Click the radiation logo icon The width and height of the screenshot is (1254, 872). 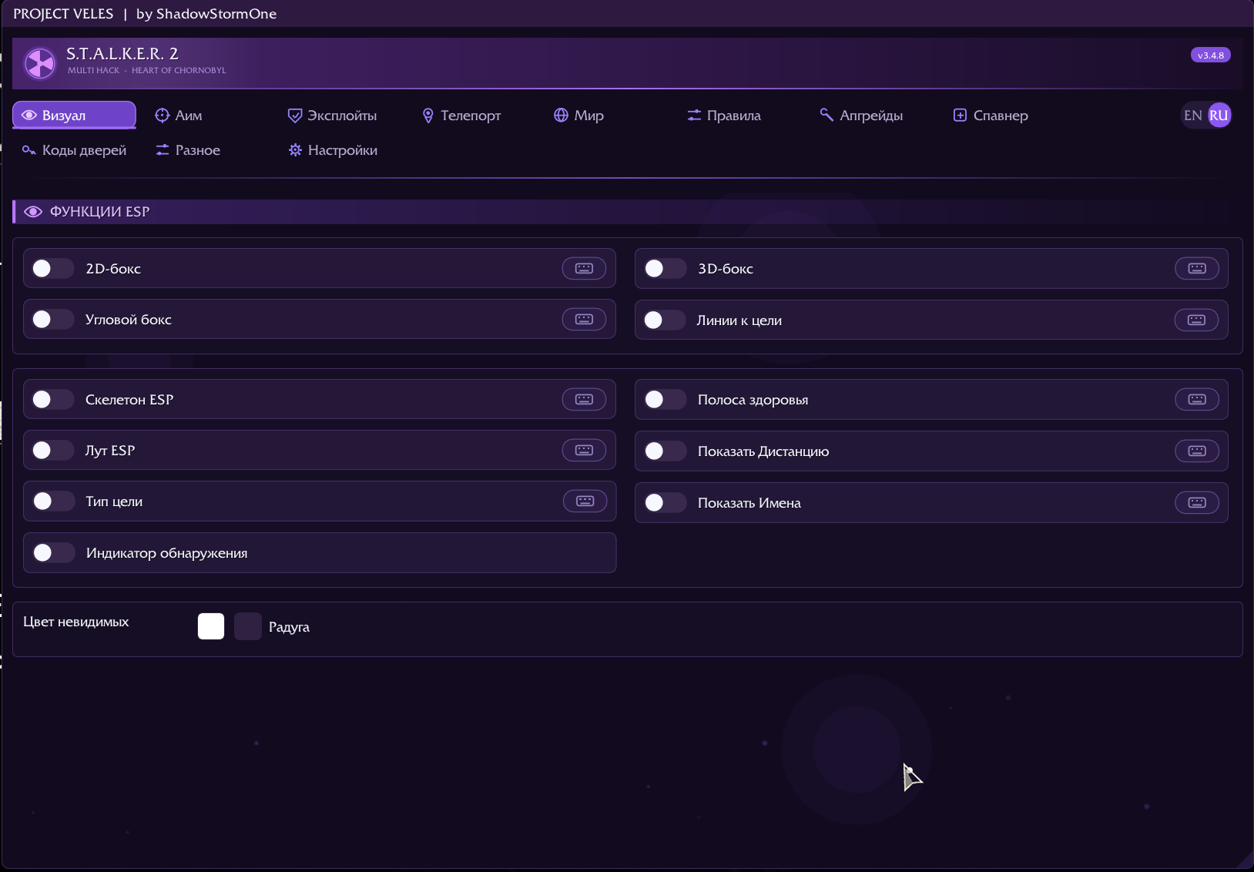39,62
